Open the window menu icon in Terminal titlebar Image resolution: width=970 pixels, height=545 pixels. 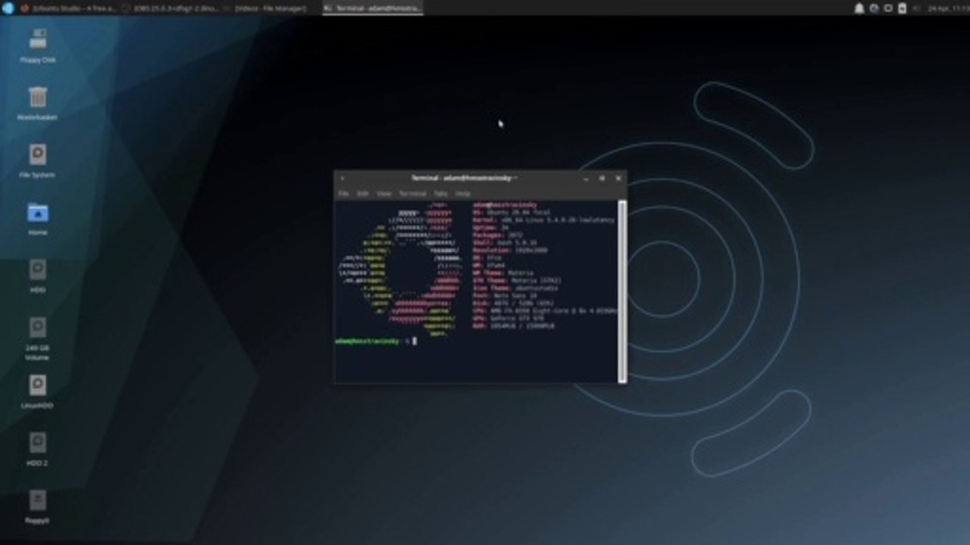(x=343, y=179)
